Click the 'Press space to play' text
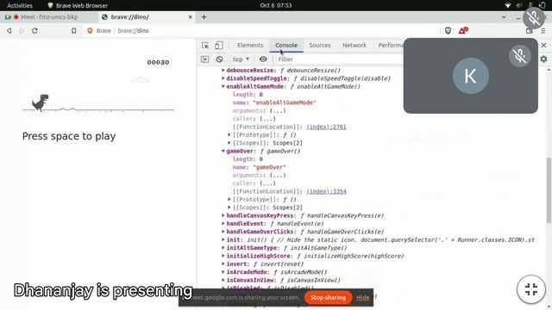Viewport: 552px width, 310px height. (69, 136)
